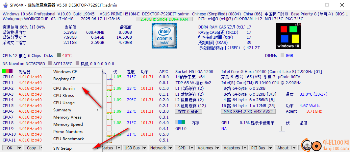Click the ASUS PRIME H510M-E text

click(x=120, y=14)
